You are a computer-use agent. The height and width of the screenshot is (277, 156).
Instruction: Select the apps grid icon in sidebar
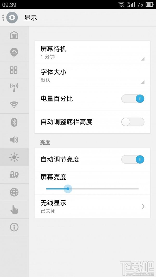pos(14,70)
